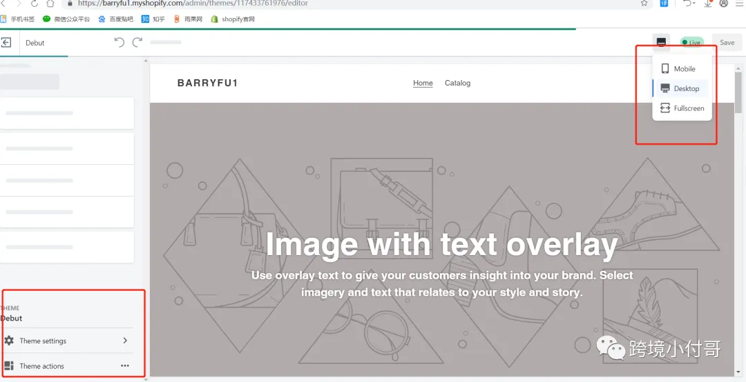Click the browser reload icon

coord(35,3)
